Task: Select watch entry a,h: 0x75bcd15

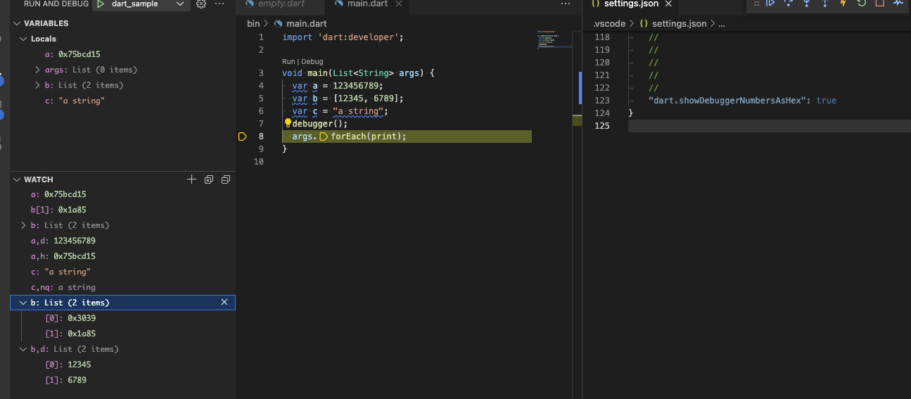Action: coord(122,256)
